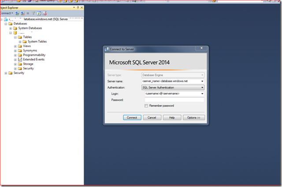The height and width of the screenshot is (187, 282).
Task: Refresh the Object Explorer tree
Action: click(39, 13)
